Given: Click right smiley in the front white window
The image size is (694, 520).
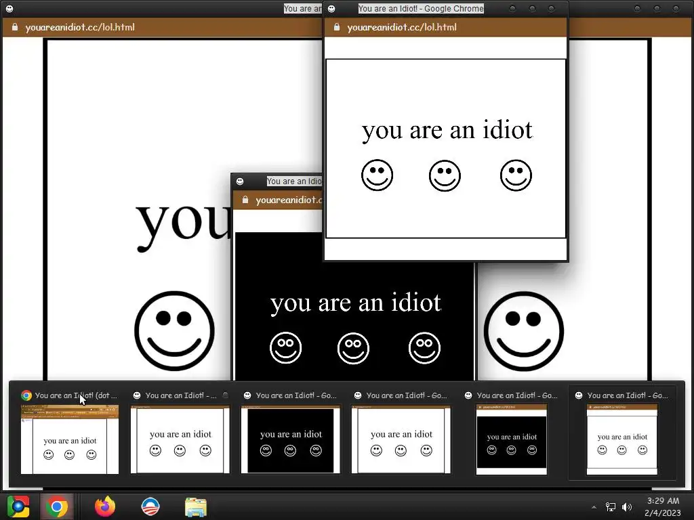Looking at the screenshot, I should (x=516, y=175).
